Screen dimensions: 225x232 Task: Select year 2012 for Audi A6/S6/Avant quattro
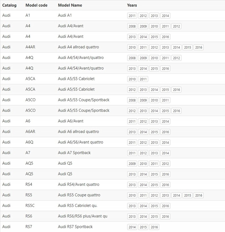tap(143, 143)
